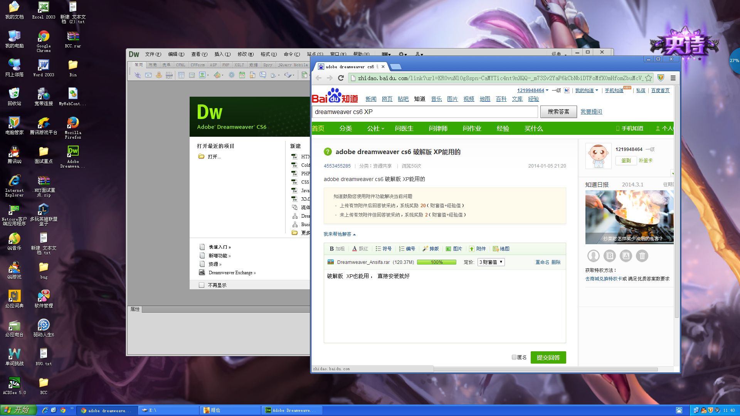The image size is (740, 416).
Task: Check the 匿名 anonymous checkbox before submitting
Action: click(x=514, y=357)
